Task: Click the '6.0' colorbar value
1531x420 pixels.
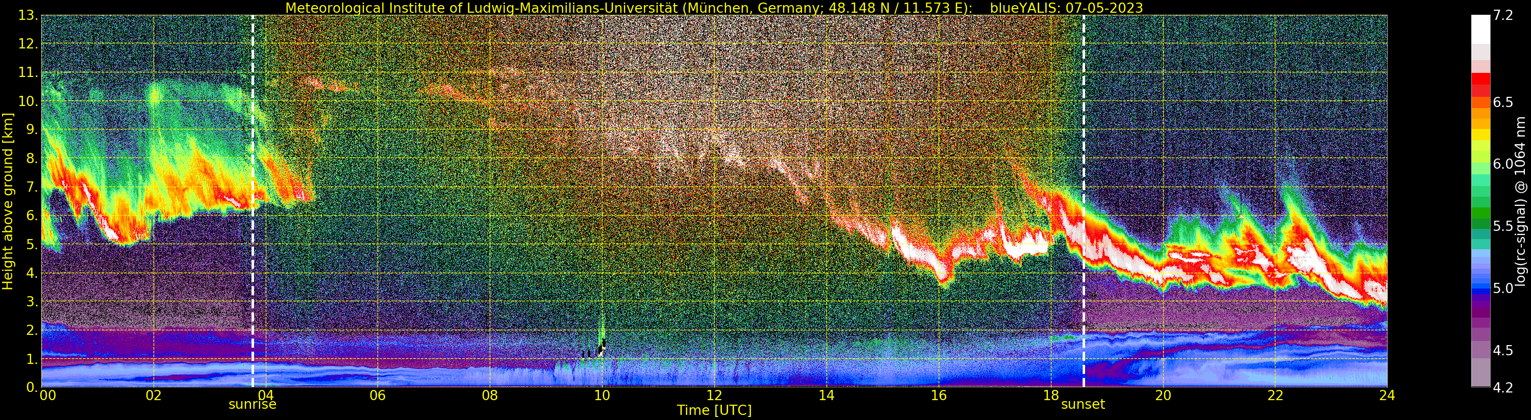Action: [x=1503, y=164]
